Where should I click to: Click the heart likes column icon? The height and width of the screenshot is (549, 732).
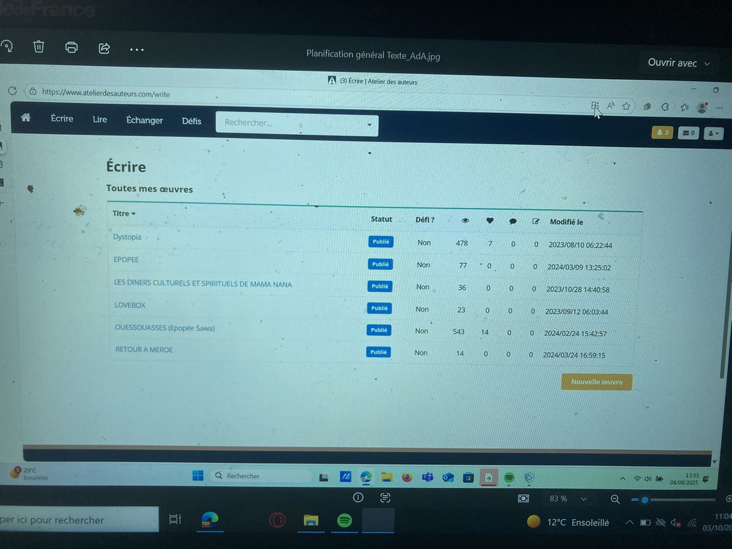click(x=489, y=221)
